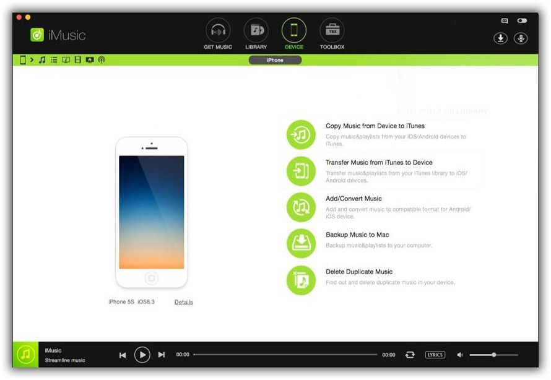The height and width of the screenshot is (380, 551).
Task: Show lyrics using the LYRICS button
Action: point(435,355)
